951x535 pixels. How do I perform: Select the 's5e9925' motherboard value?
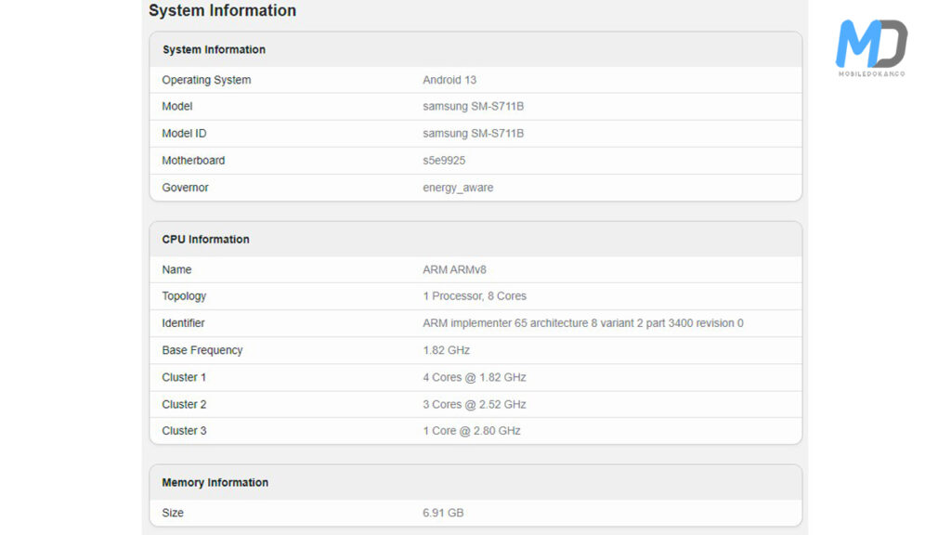444,161
